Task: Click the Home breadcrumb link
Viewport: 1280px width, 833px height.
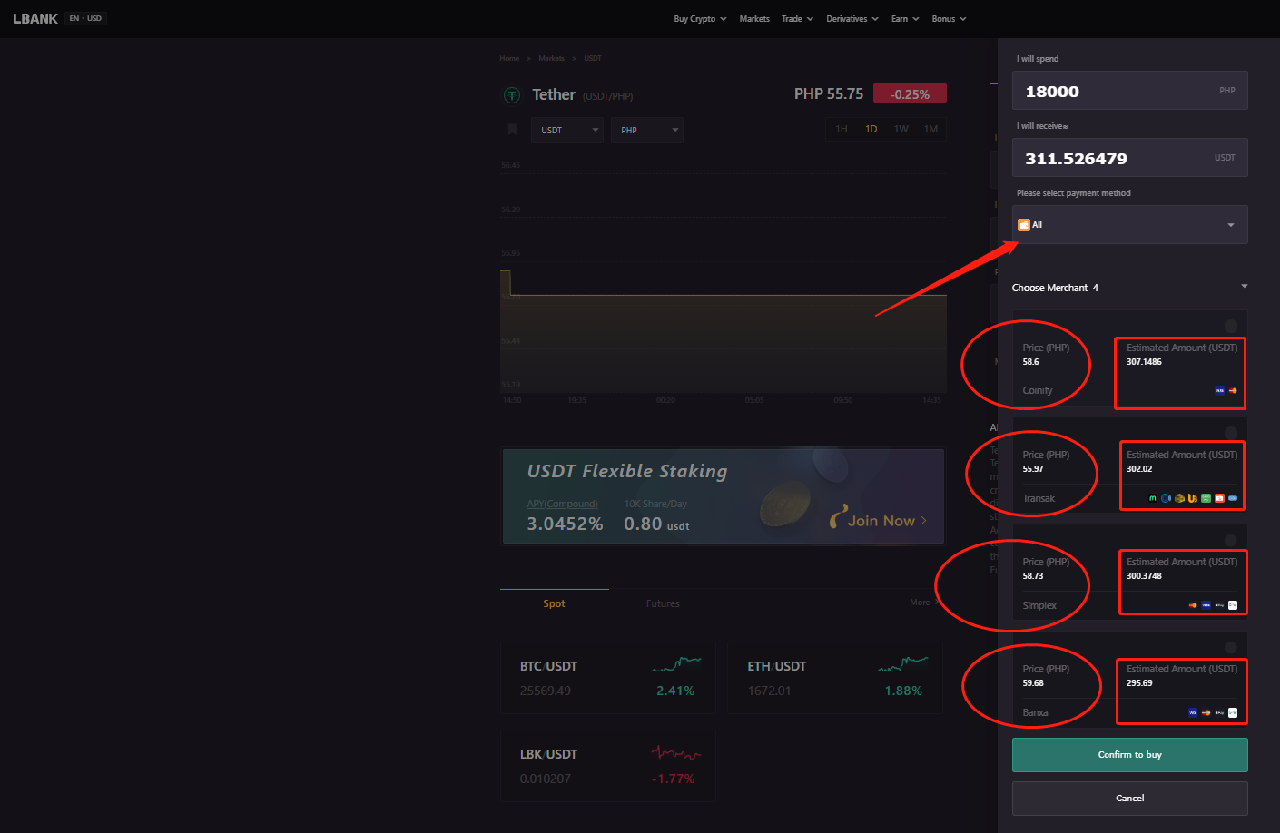Action: pyautogui.click(x=509, y=58)
